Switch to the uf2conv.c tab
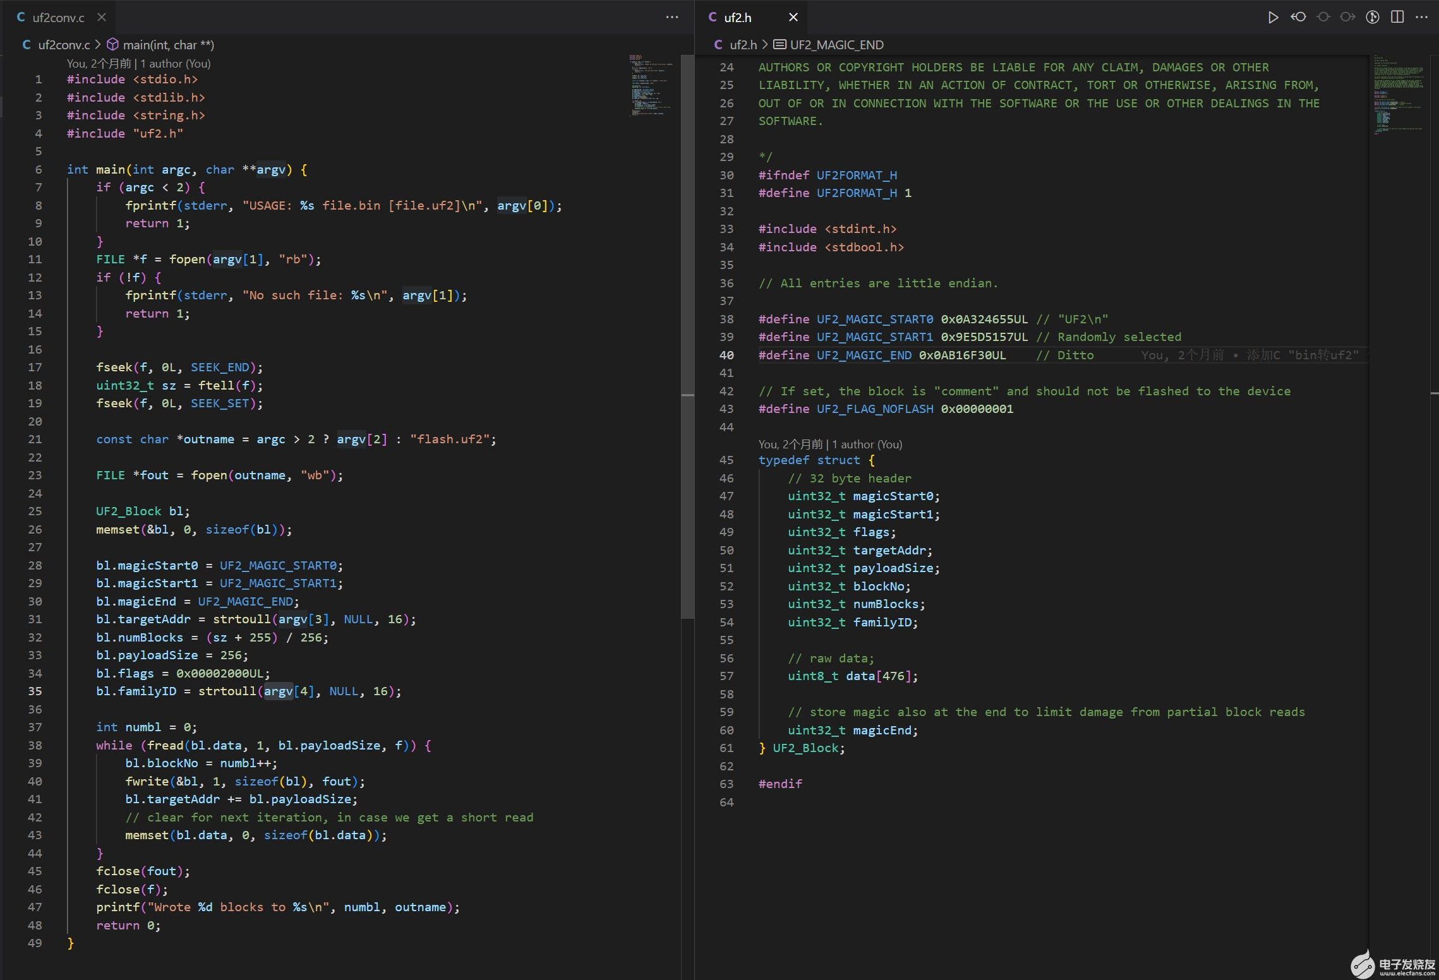This screenshot has width=1439, height=980. tap(58, 17)
